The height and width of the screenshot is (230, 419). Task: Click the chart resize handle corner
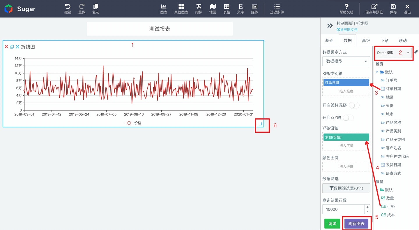point(261,124)
